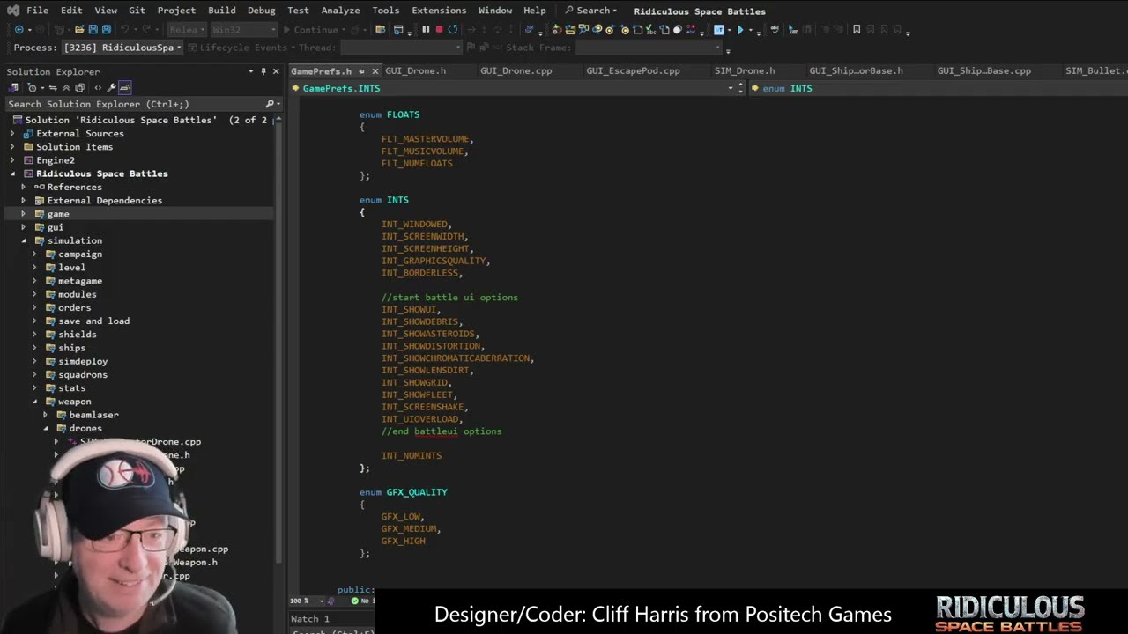Click Collapse All in Solution Explorer
The height and width of the screenshot is (634, 1128).
coord(66,88)
